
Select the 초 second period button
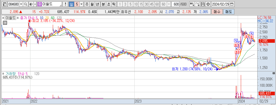109,4
